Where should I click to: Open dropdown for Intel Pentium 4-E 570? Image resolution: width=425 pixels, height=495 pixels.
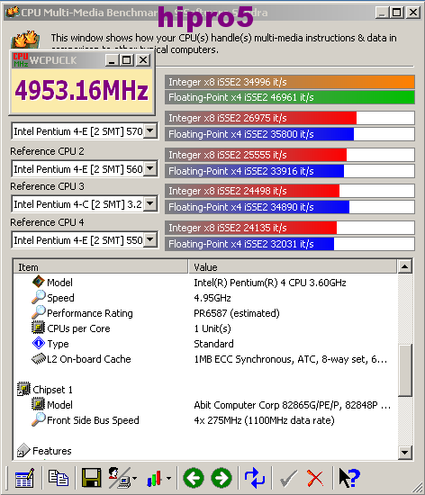(x=150, y=130)
